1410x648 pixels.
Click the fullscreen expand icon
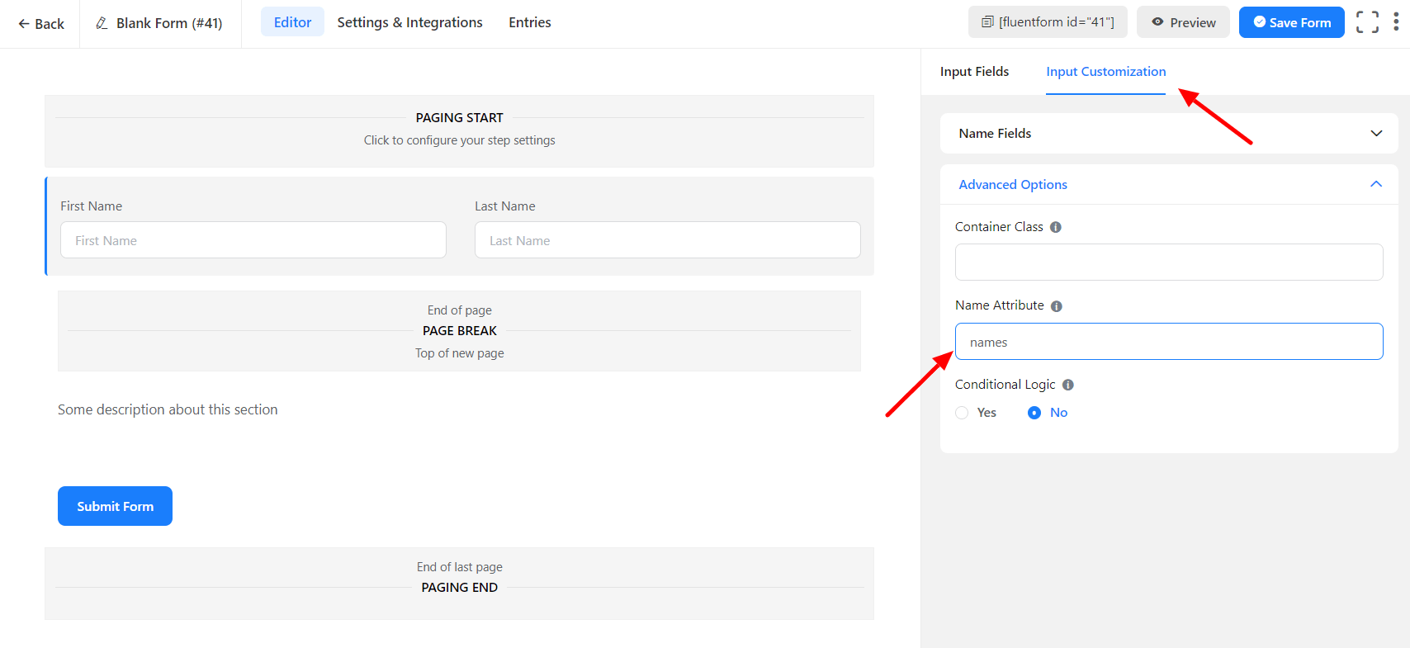tap(1367, 22)
